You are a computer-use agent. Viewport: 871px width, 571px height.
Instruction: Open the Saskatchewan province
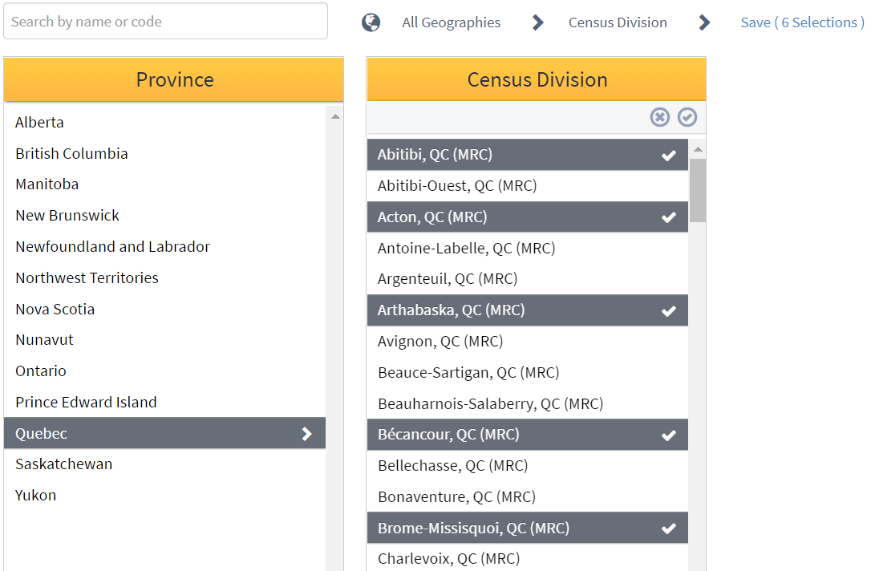coord(164,464)
